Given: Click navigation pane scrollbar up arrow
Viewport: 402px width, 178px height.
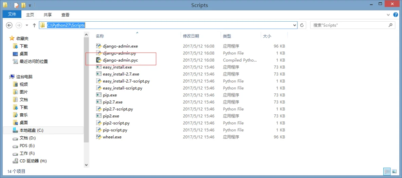Looking at the screenshot, I should 86,34.
